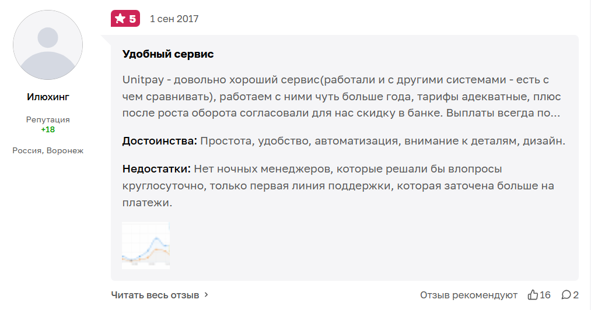Viewport: 591px width, 310px height.
Task: Click the "Отзыв рекомендуют" text
Action: (468, 295)
